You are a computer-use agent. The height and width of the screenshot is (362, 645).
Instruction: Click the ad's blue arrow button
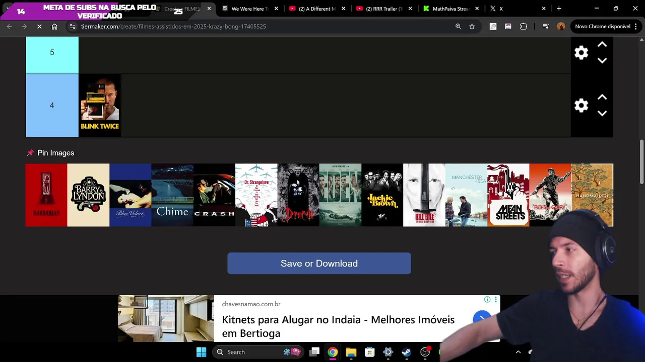(482, 318)
